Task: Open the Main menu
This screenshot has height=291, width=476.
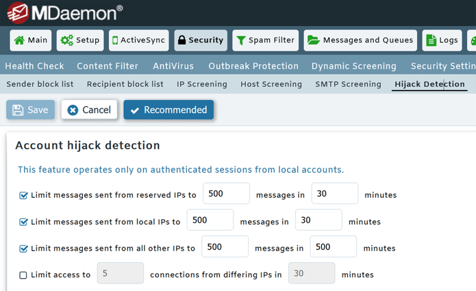Action: 31,40
